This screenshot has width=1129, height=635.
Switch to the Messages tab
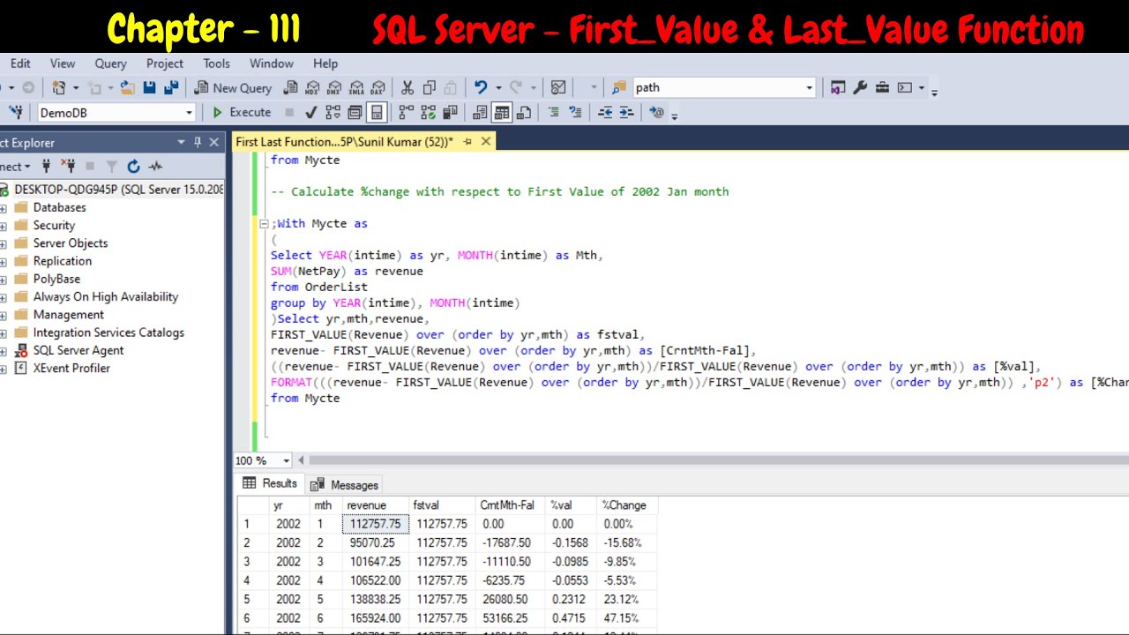[x=344, y=485]
